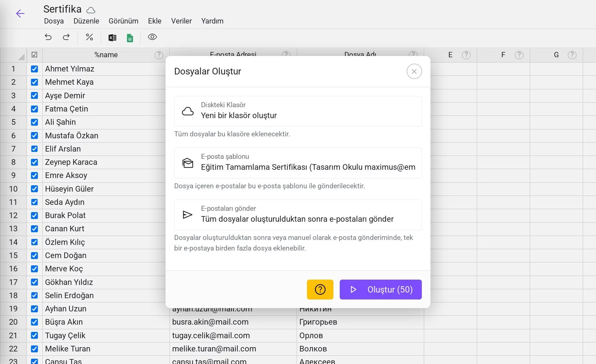Uncheck the row for Büşra Akın
Screen dimensions: 596x364
[x=34, y=322]
